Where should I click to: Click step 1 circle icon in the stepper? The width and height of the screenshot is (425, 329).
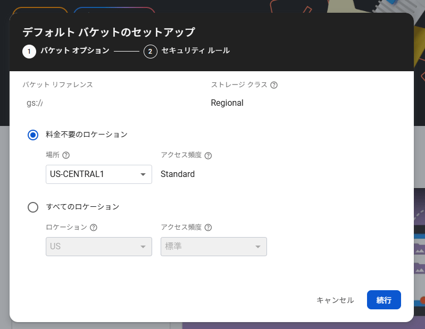[29, 52]
